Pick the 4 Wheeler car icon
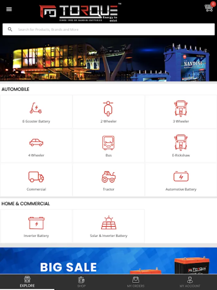The image size is (217, 290). coord(36,142)
